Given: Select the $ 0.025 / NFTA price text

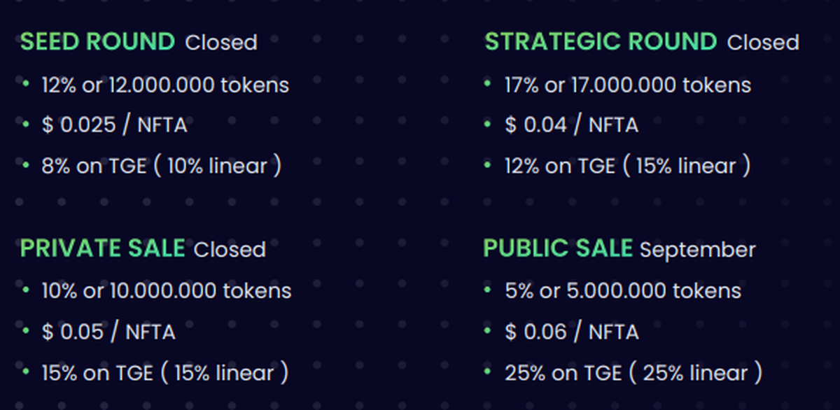Looking at the screenshot, I should click(x=114, y=125).
